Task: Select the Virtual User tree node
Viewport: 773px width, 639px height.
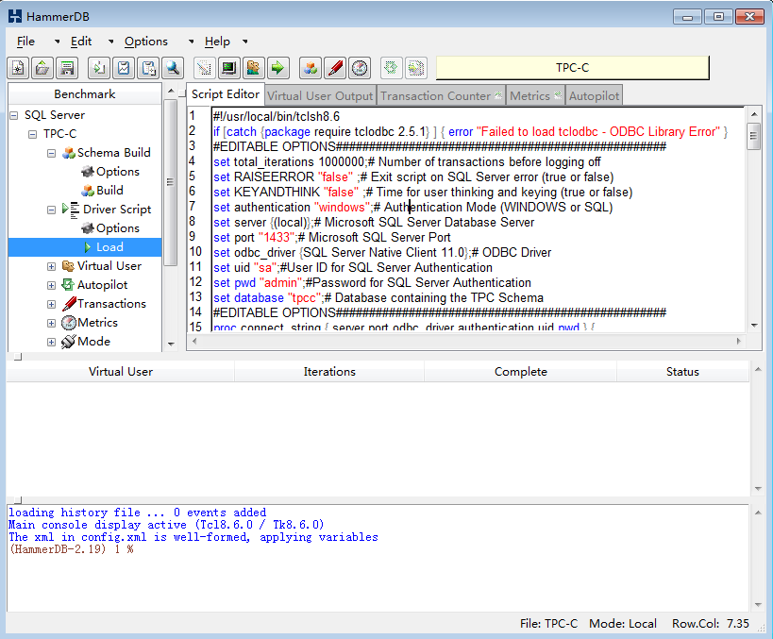Action: click(x=109, y=266)
